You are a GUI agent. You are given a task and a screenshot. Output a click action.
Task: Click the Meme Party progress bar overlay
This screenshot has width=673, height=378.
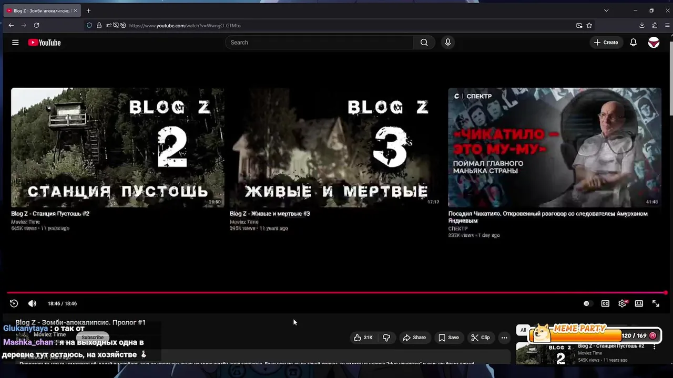coord(594,334)
